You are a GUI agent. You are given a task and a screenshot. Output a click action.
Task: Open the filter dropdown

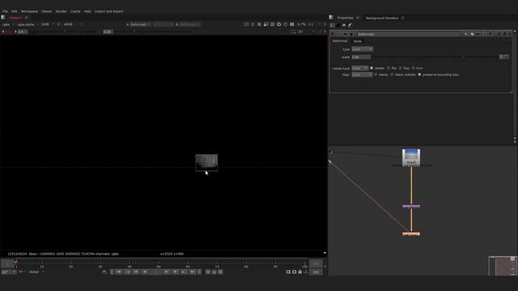[x=362, y=75]
